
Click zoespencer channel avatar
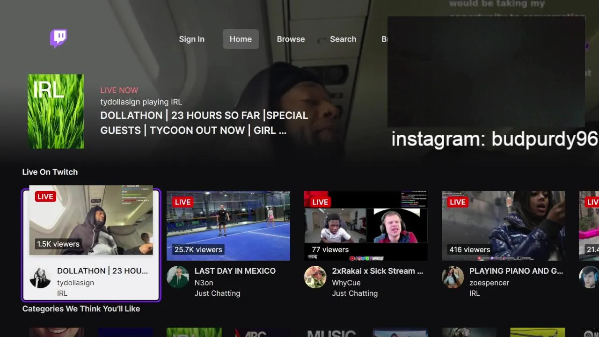point(453,277)
